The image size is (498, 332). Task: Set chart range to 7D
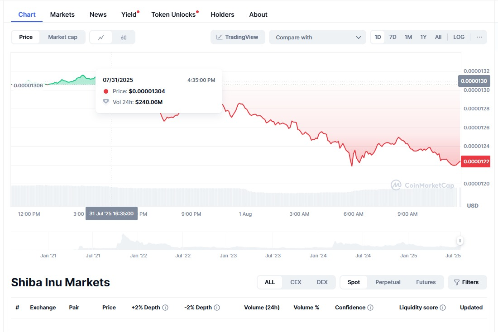pos(393,37)
